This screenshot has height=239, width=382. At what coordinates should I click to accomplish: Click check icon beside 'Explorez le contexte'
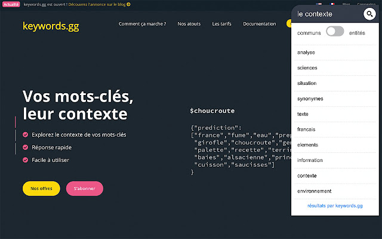(25, 134)
